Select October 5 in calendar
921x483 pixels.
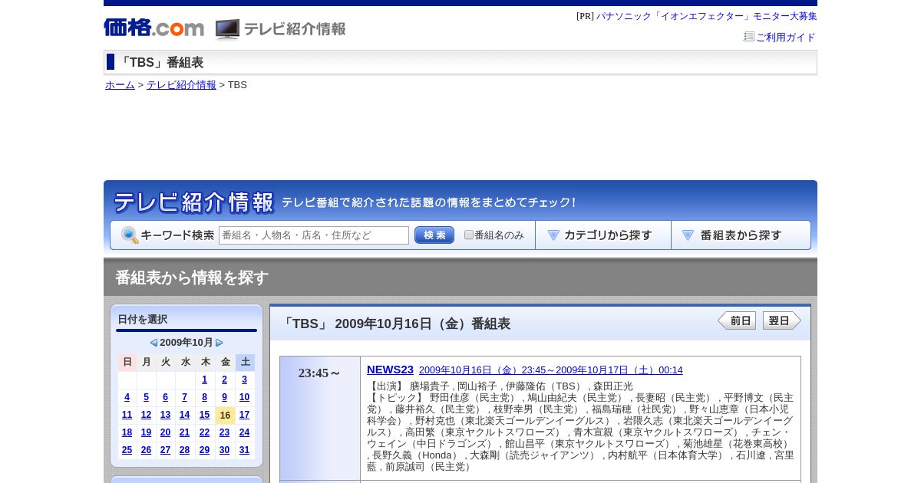(147, 397)
